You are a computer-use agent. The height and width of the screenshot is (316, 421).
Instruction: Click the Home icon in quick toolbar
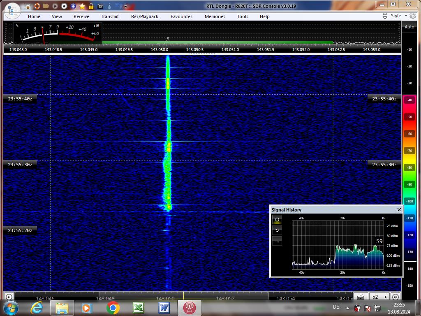28,6
